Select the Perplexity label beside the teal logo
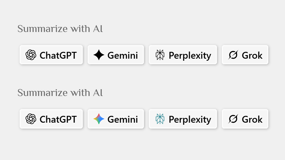The image size is (285, 160). [x=190, y=119]
